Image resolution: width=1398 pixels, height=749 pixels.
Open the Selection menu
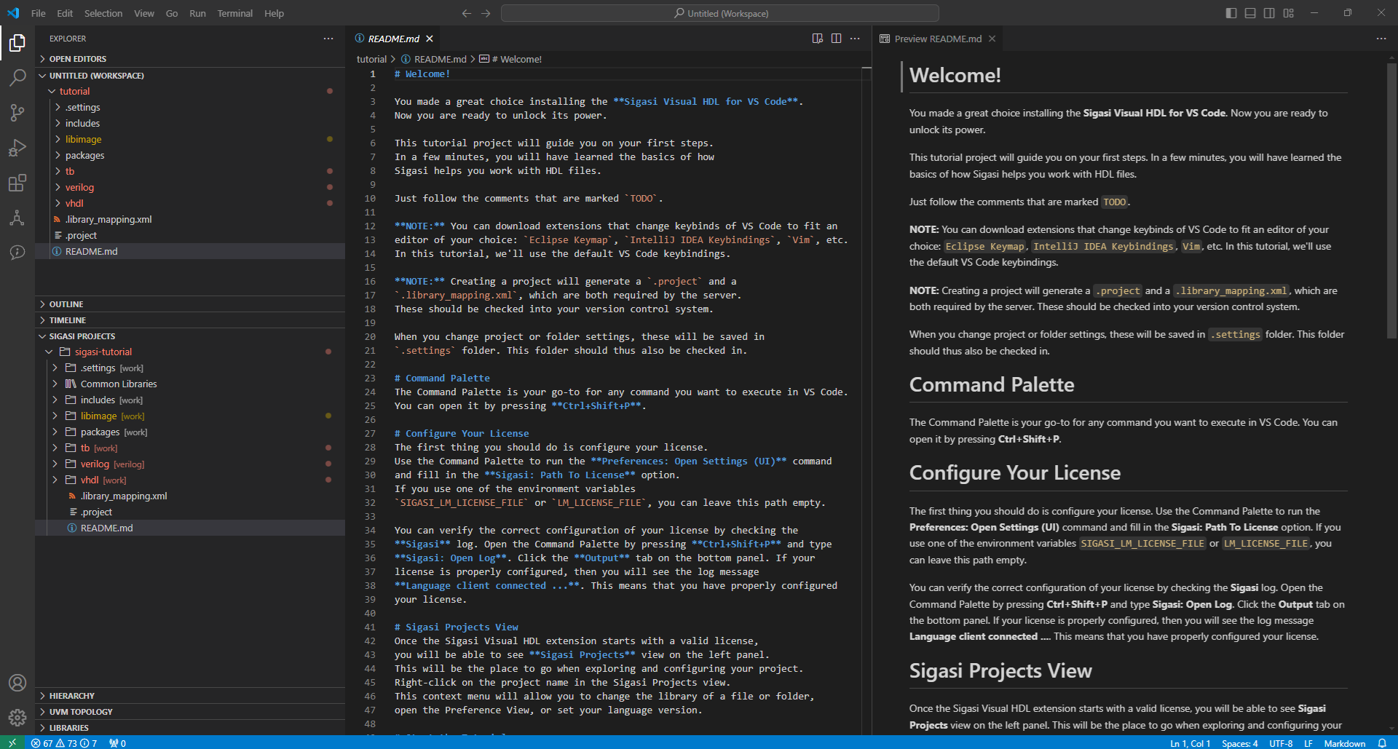pos(103,13)
